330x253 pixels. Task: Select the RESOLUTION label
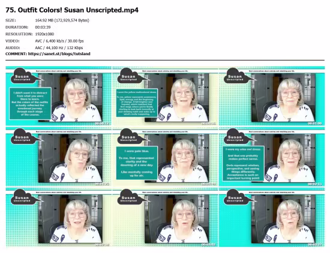pyautogui.click(x=19, y=34)
